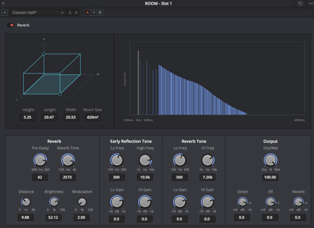Click the add preset plus icon
314x228 pixels.
pos(4,13)
